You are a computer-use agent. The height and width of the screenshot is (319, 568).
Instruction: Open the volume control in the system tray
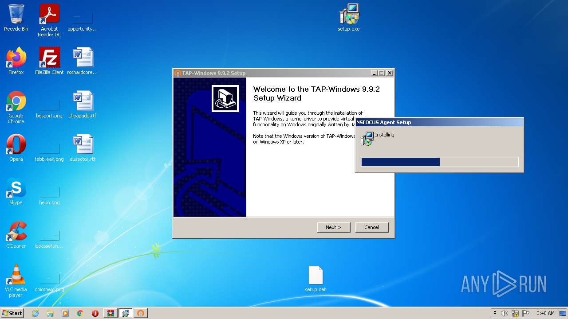[x=505, y=313]
